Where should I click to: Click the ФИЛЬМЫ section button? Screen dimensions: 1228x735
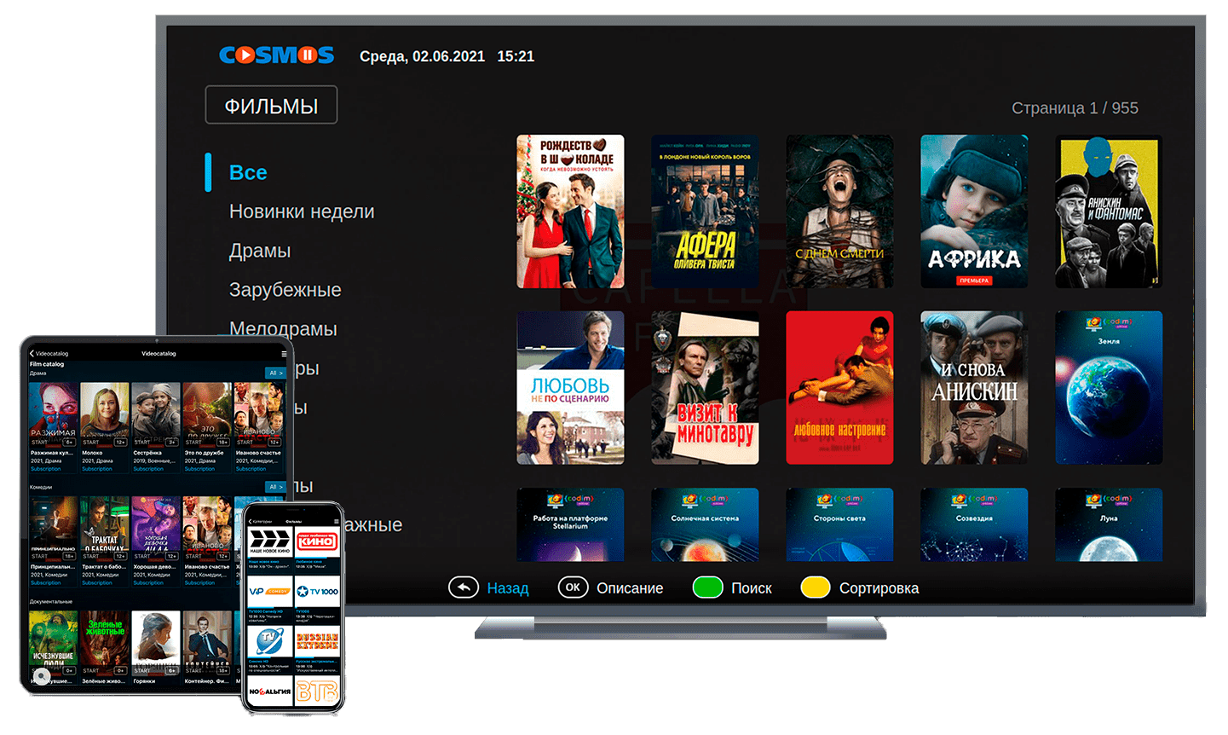271,105
